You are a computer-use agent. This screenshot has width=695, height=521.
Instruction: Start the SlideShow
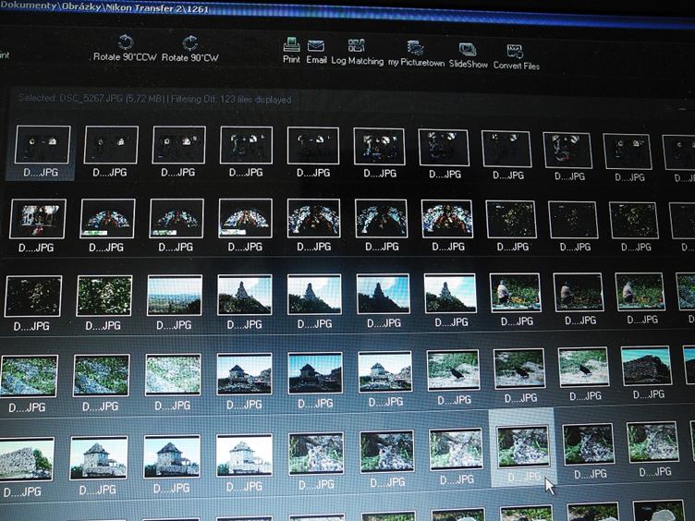(468, 55)
